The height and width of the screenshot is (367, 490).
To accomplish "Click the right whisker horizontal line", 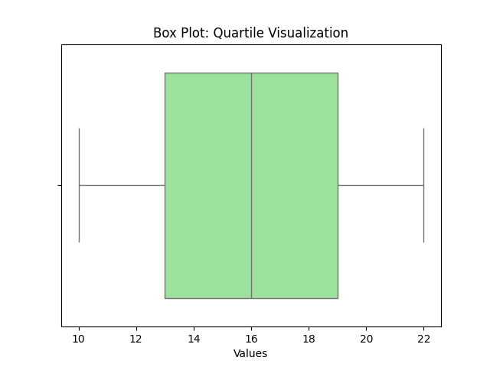I will click(x=381, y=185).
